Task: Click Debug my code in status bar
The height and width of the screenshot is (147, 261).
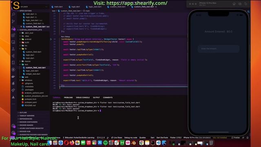Action: [x=130, y=138]
